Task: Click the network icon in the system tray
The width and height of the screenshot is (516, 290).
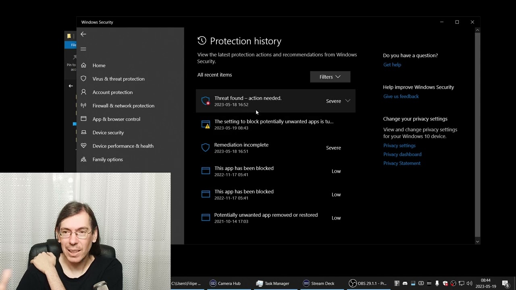Action: [461, 283]
